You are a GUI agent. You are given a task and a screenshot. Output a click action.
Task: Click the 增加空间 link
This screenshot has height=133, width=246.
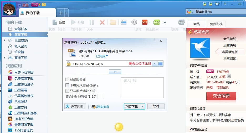[223, 87]
